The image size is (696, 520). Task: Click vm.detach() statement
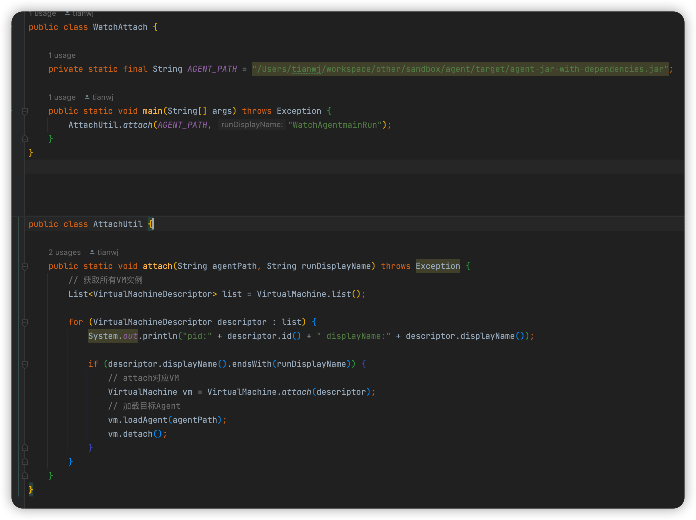point(137,434)
